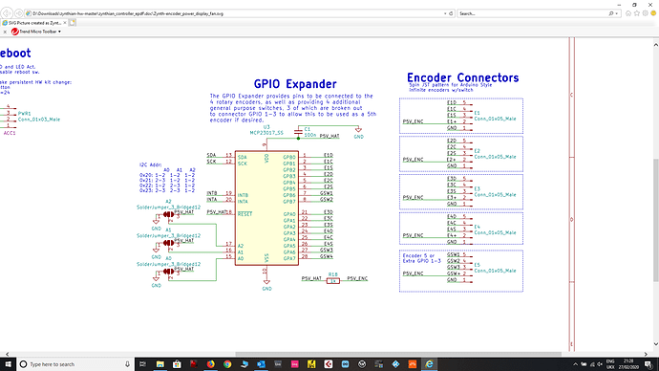The height and width of the screenshot is (371, 659).
Task: Click the E1 'Conn_01x05_Male' label
Action: click(495, 119)
